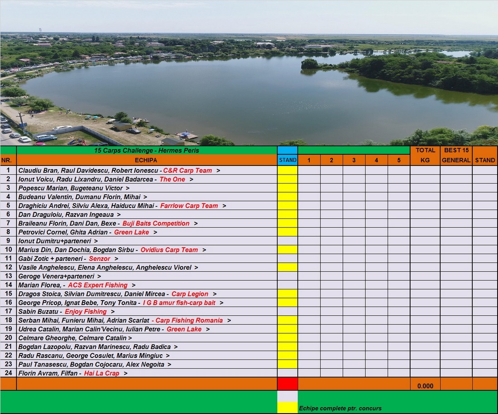Click column header 5

click(x=399, y=160)
